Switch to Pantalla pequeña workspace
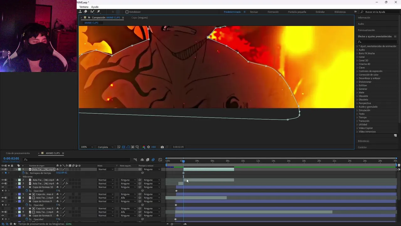Viewport: 401px width, 226px height. [297, 12]
